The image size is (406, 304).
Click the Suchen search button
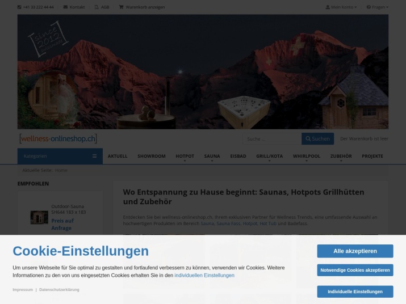[x=318, y=139]
